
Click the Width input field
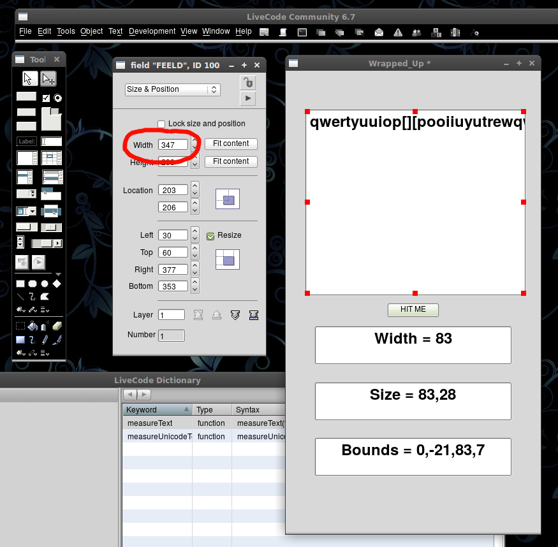tap(173, 145)
